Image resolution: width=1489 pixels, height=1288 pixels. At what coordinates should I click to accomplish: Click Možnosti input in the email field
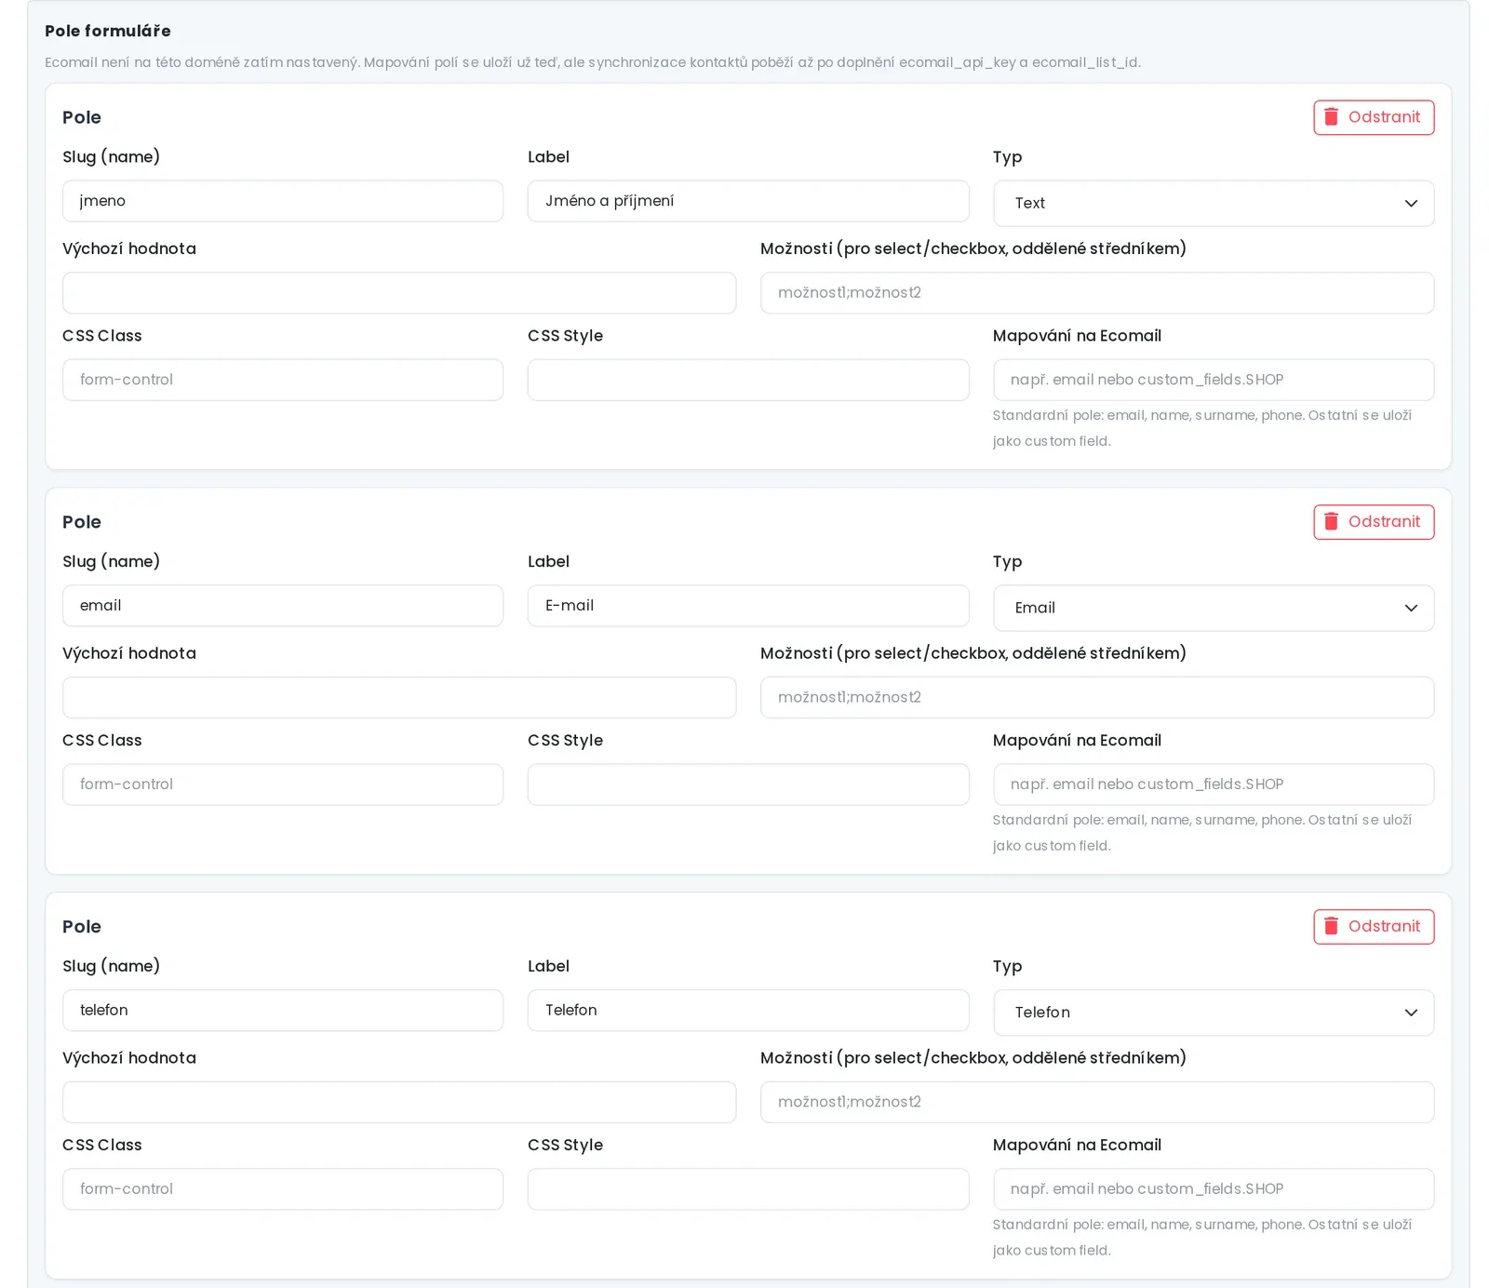[x=1097, y=698]
